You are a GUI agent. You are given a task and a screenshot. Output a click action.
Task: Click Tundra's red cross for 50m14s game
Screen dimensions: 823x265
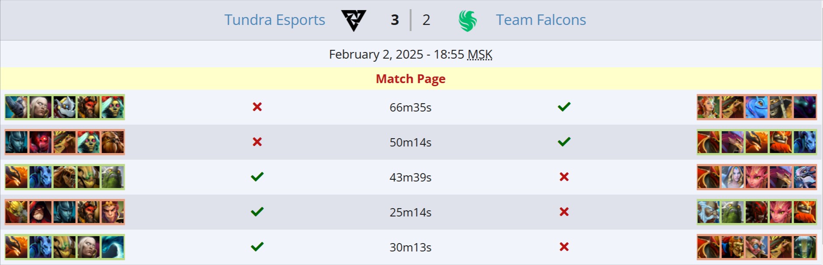[257, 142]
